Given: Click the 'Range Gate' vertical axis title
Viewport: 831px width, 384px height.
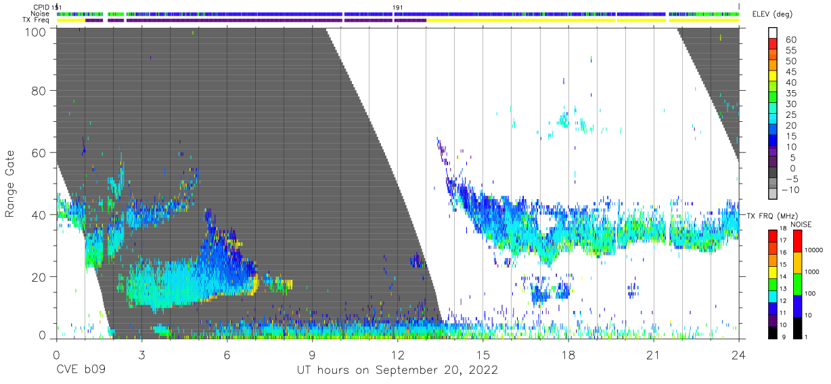Looking at the screenshot, I should tap(10, 184).
